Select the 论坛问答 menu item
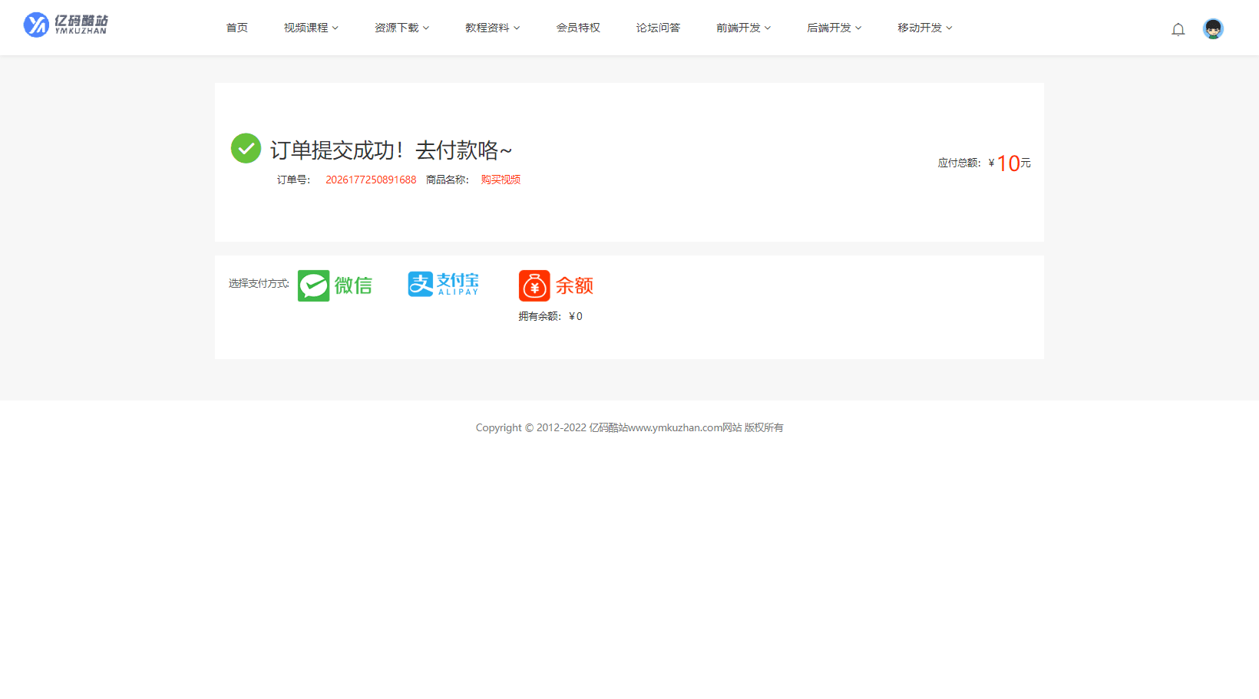The height and width of the screenshot is (699, 1259). point(658,28)
